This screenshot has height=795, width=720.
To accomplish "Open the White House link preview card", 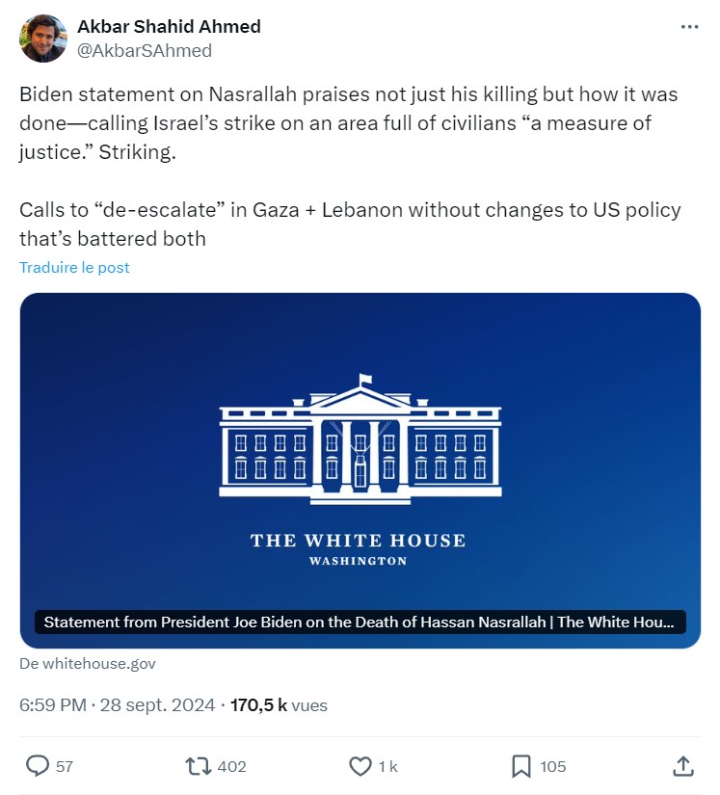I will click(360, 453).
